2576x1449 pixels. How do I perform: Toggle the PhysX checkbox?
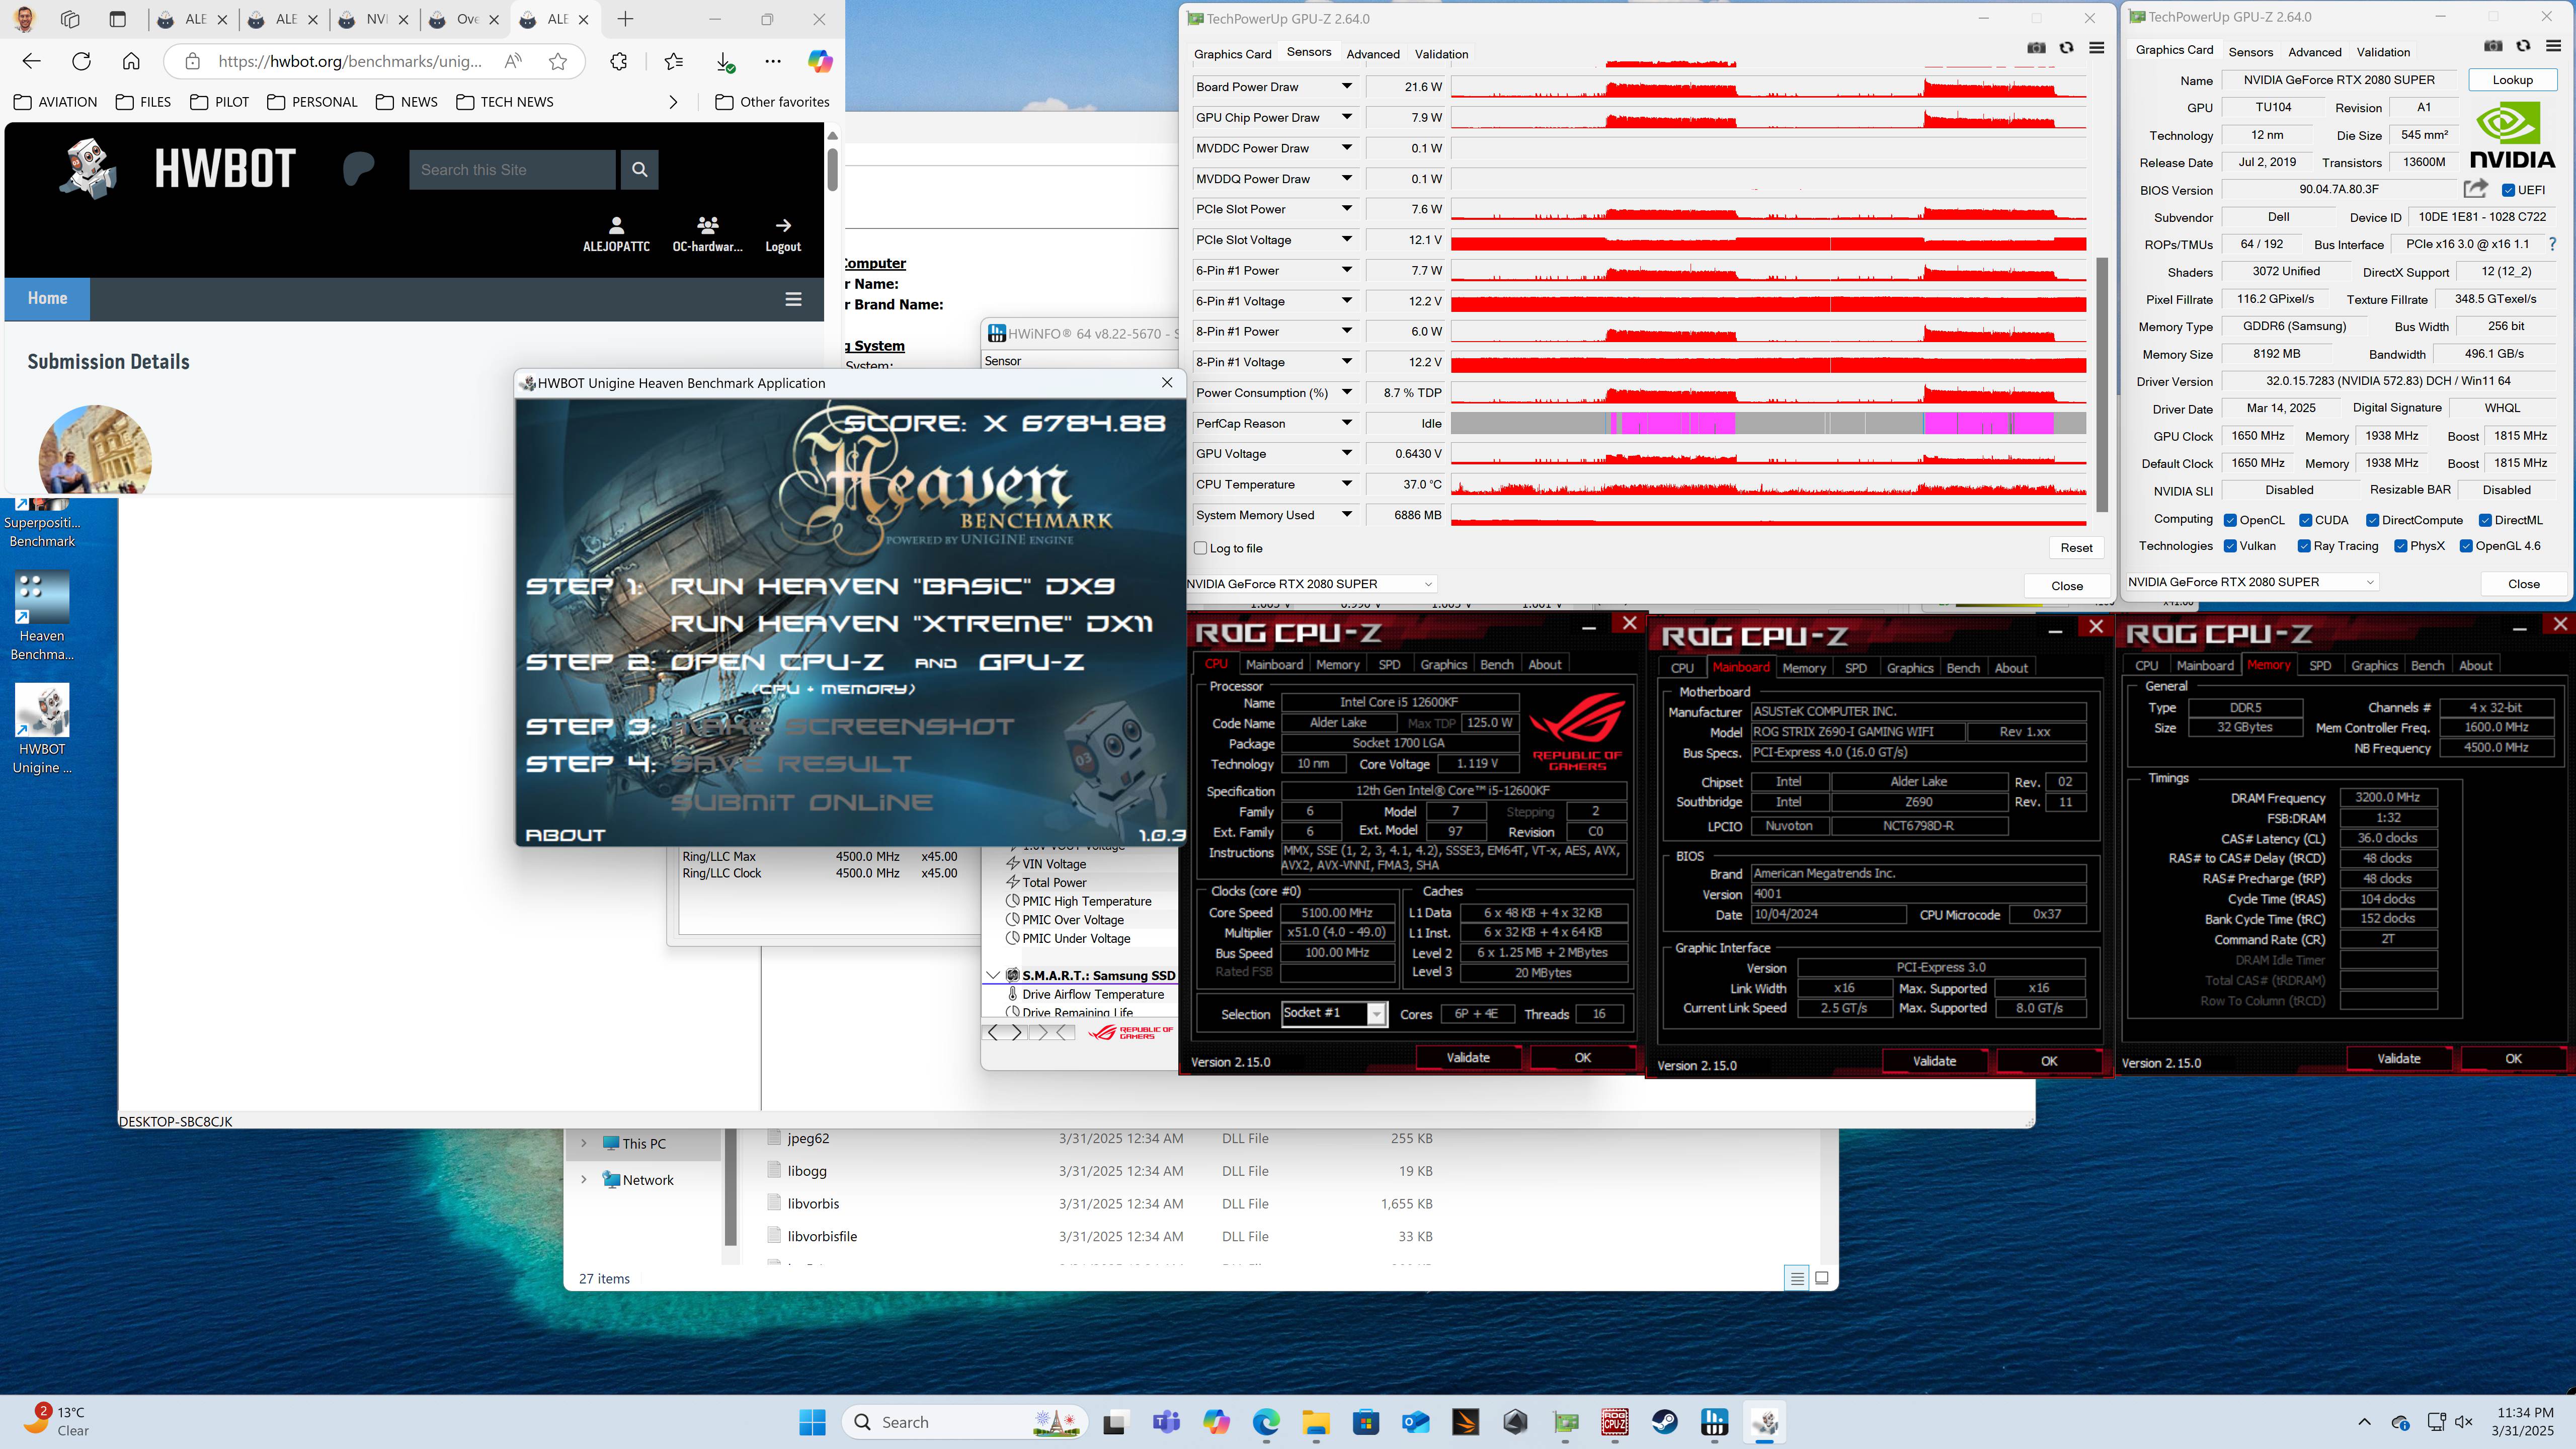click(2401, 546)
